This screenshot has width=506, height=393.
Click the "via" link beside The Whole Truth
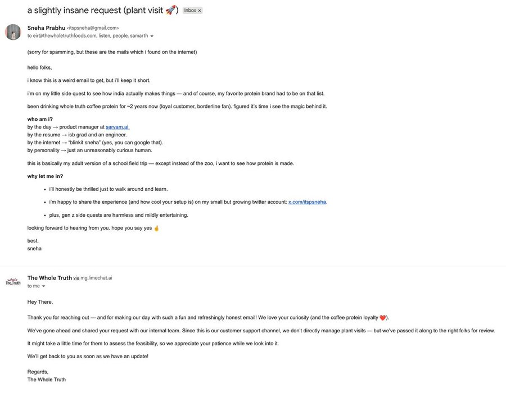76,278
